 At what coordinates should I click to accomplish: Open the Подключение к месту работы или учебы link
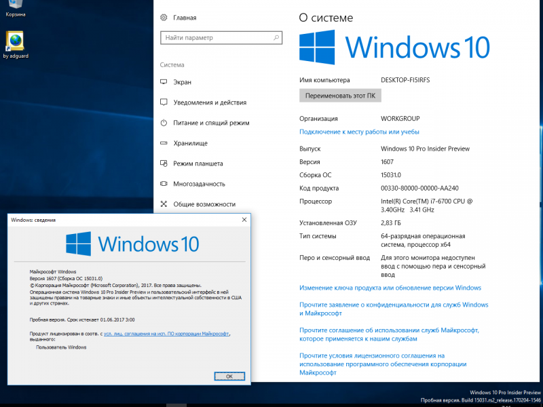pyautogui.click(x=359, y=132)
